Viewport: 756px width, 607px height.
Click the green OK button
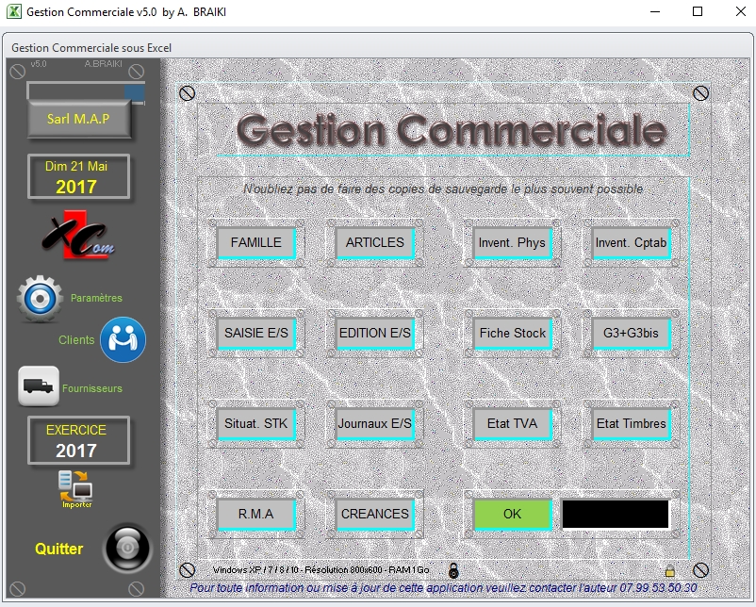[x=510, y=514]
